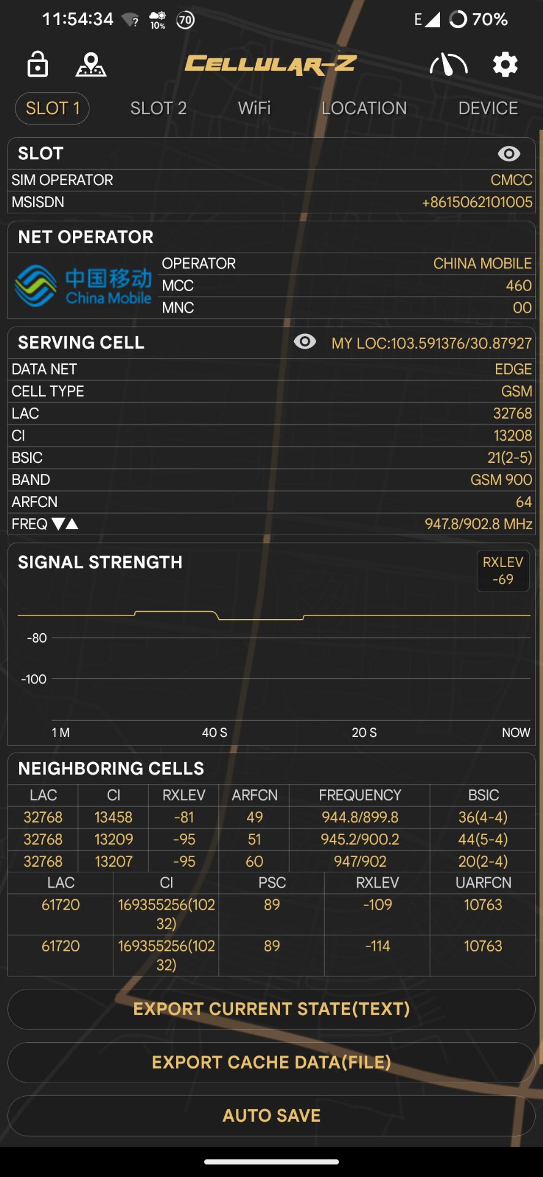Tap the battery indicator in status bar
Viewport: 543px width, 1177px height.
click(x=478, y=20)
